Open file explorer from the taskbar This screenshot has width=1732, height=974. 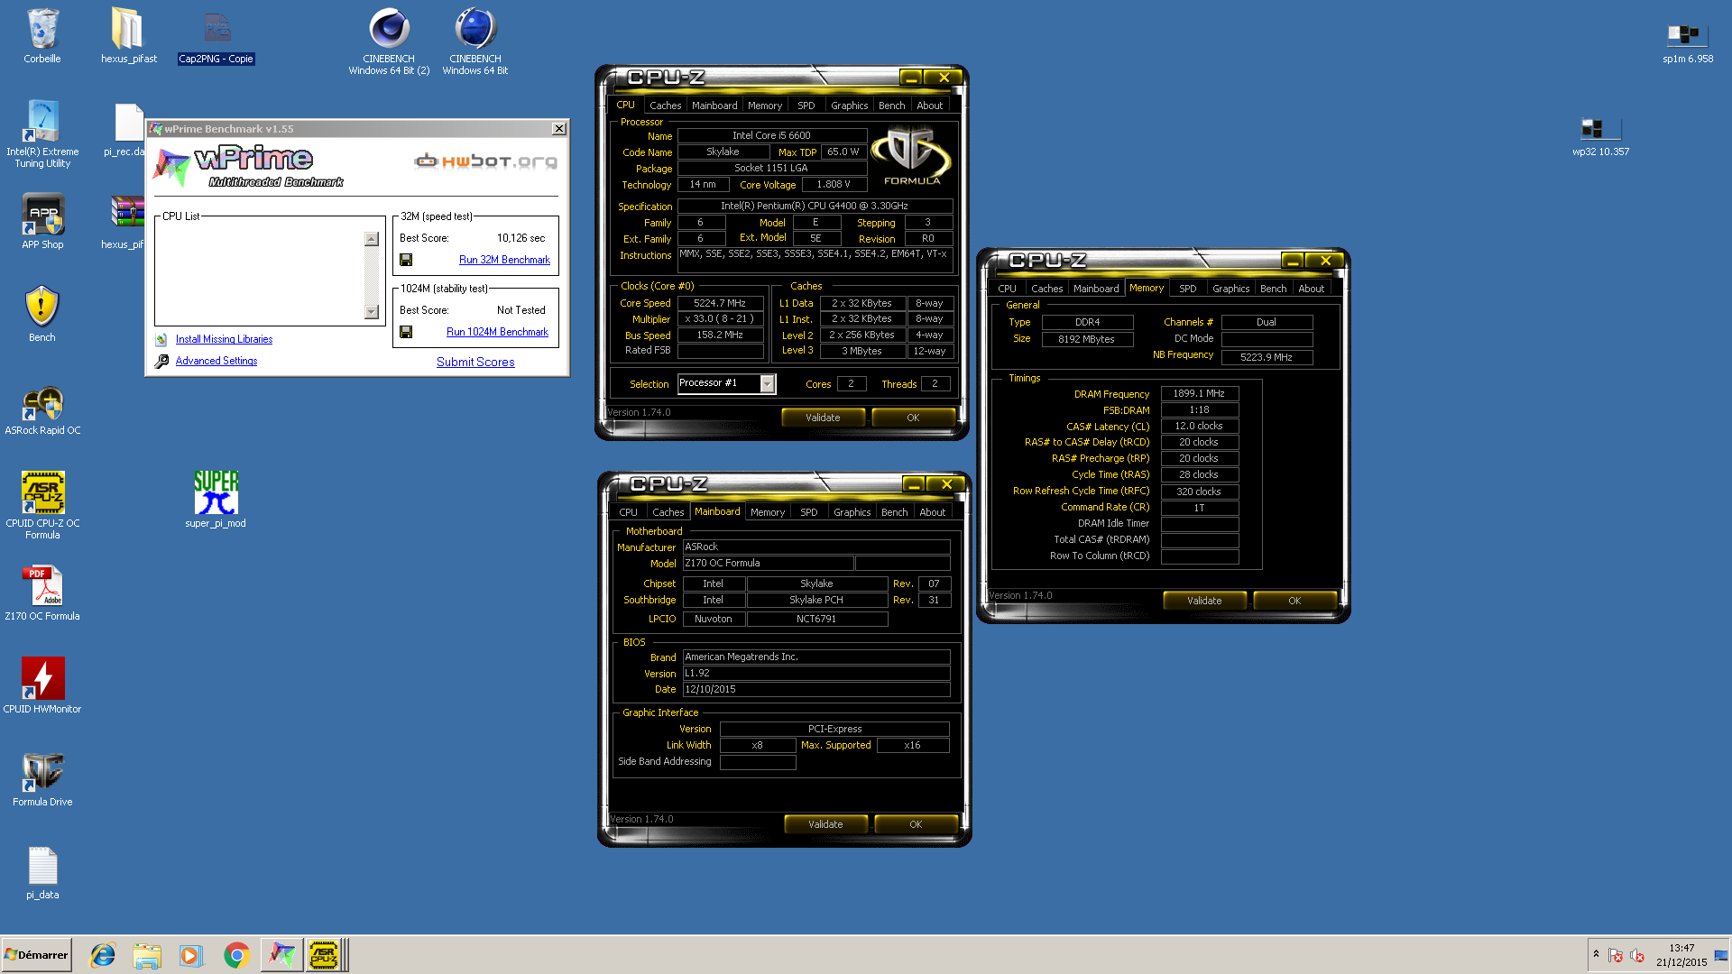click(146, 955)
